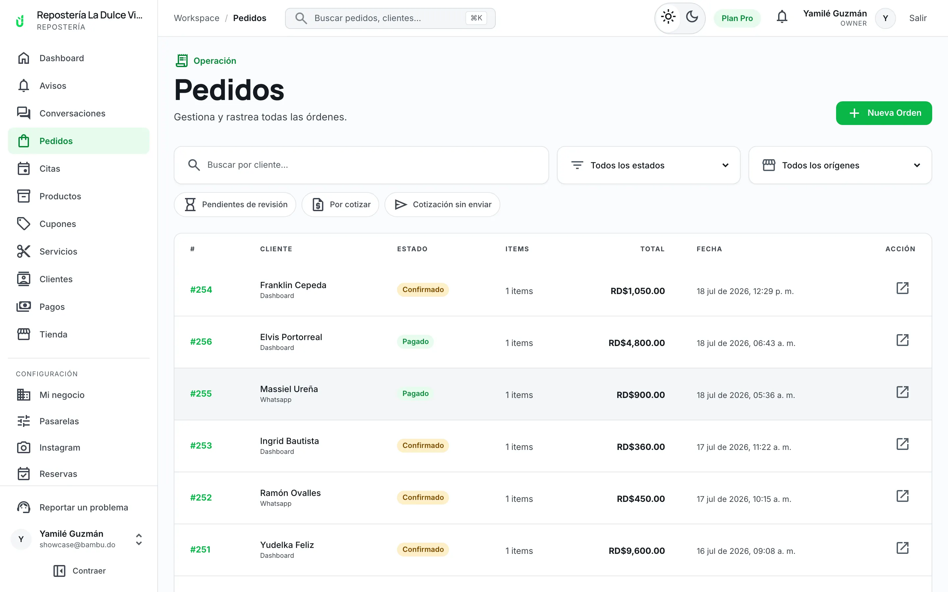Click total RD$9,600.00
Screen dimensions: 948x592
(x=637, y=551)
